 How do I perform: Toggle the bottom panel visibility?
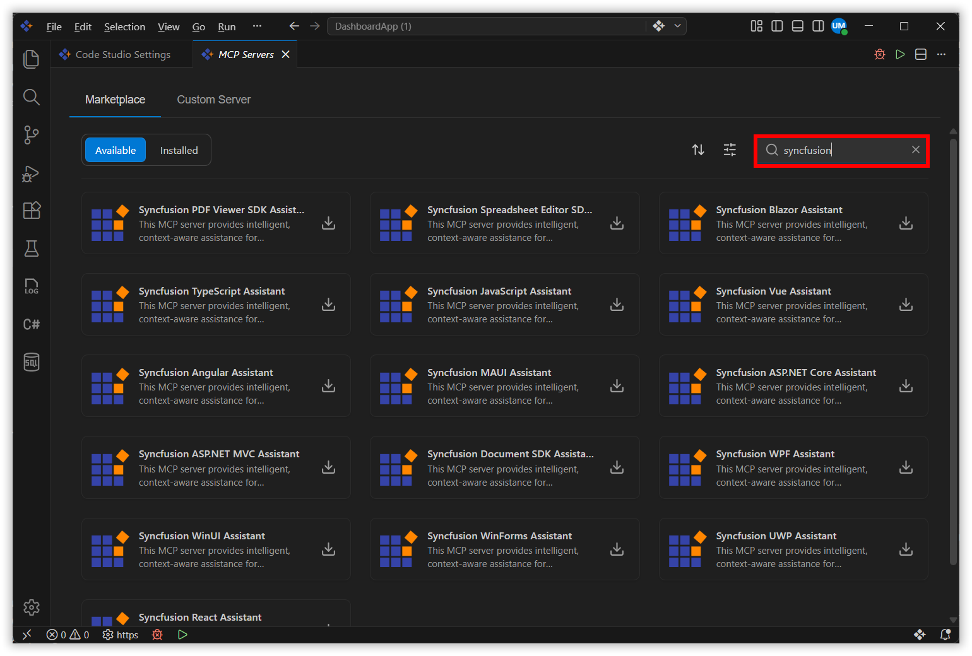point(798,26)
